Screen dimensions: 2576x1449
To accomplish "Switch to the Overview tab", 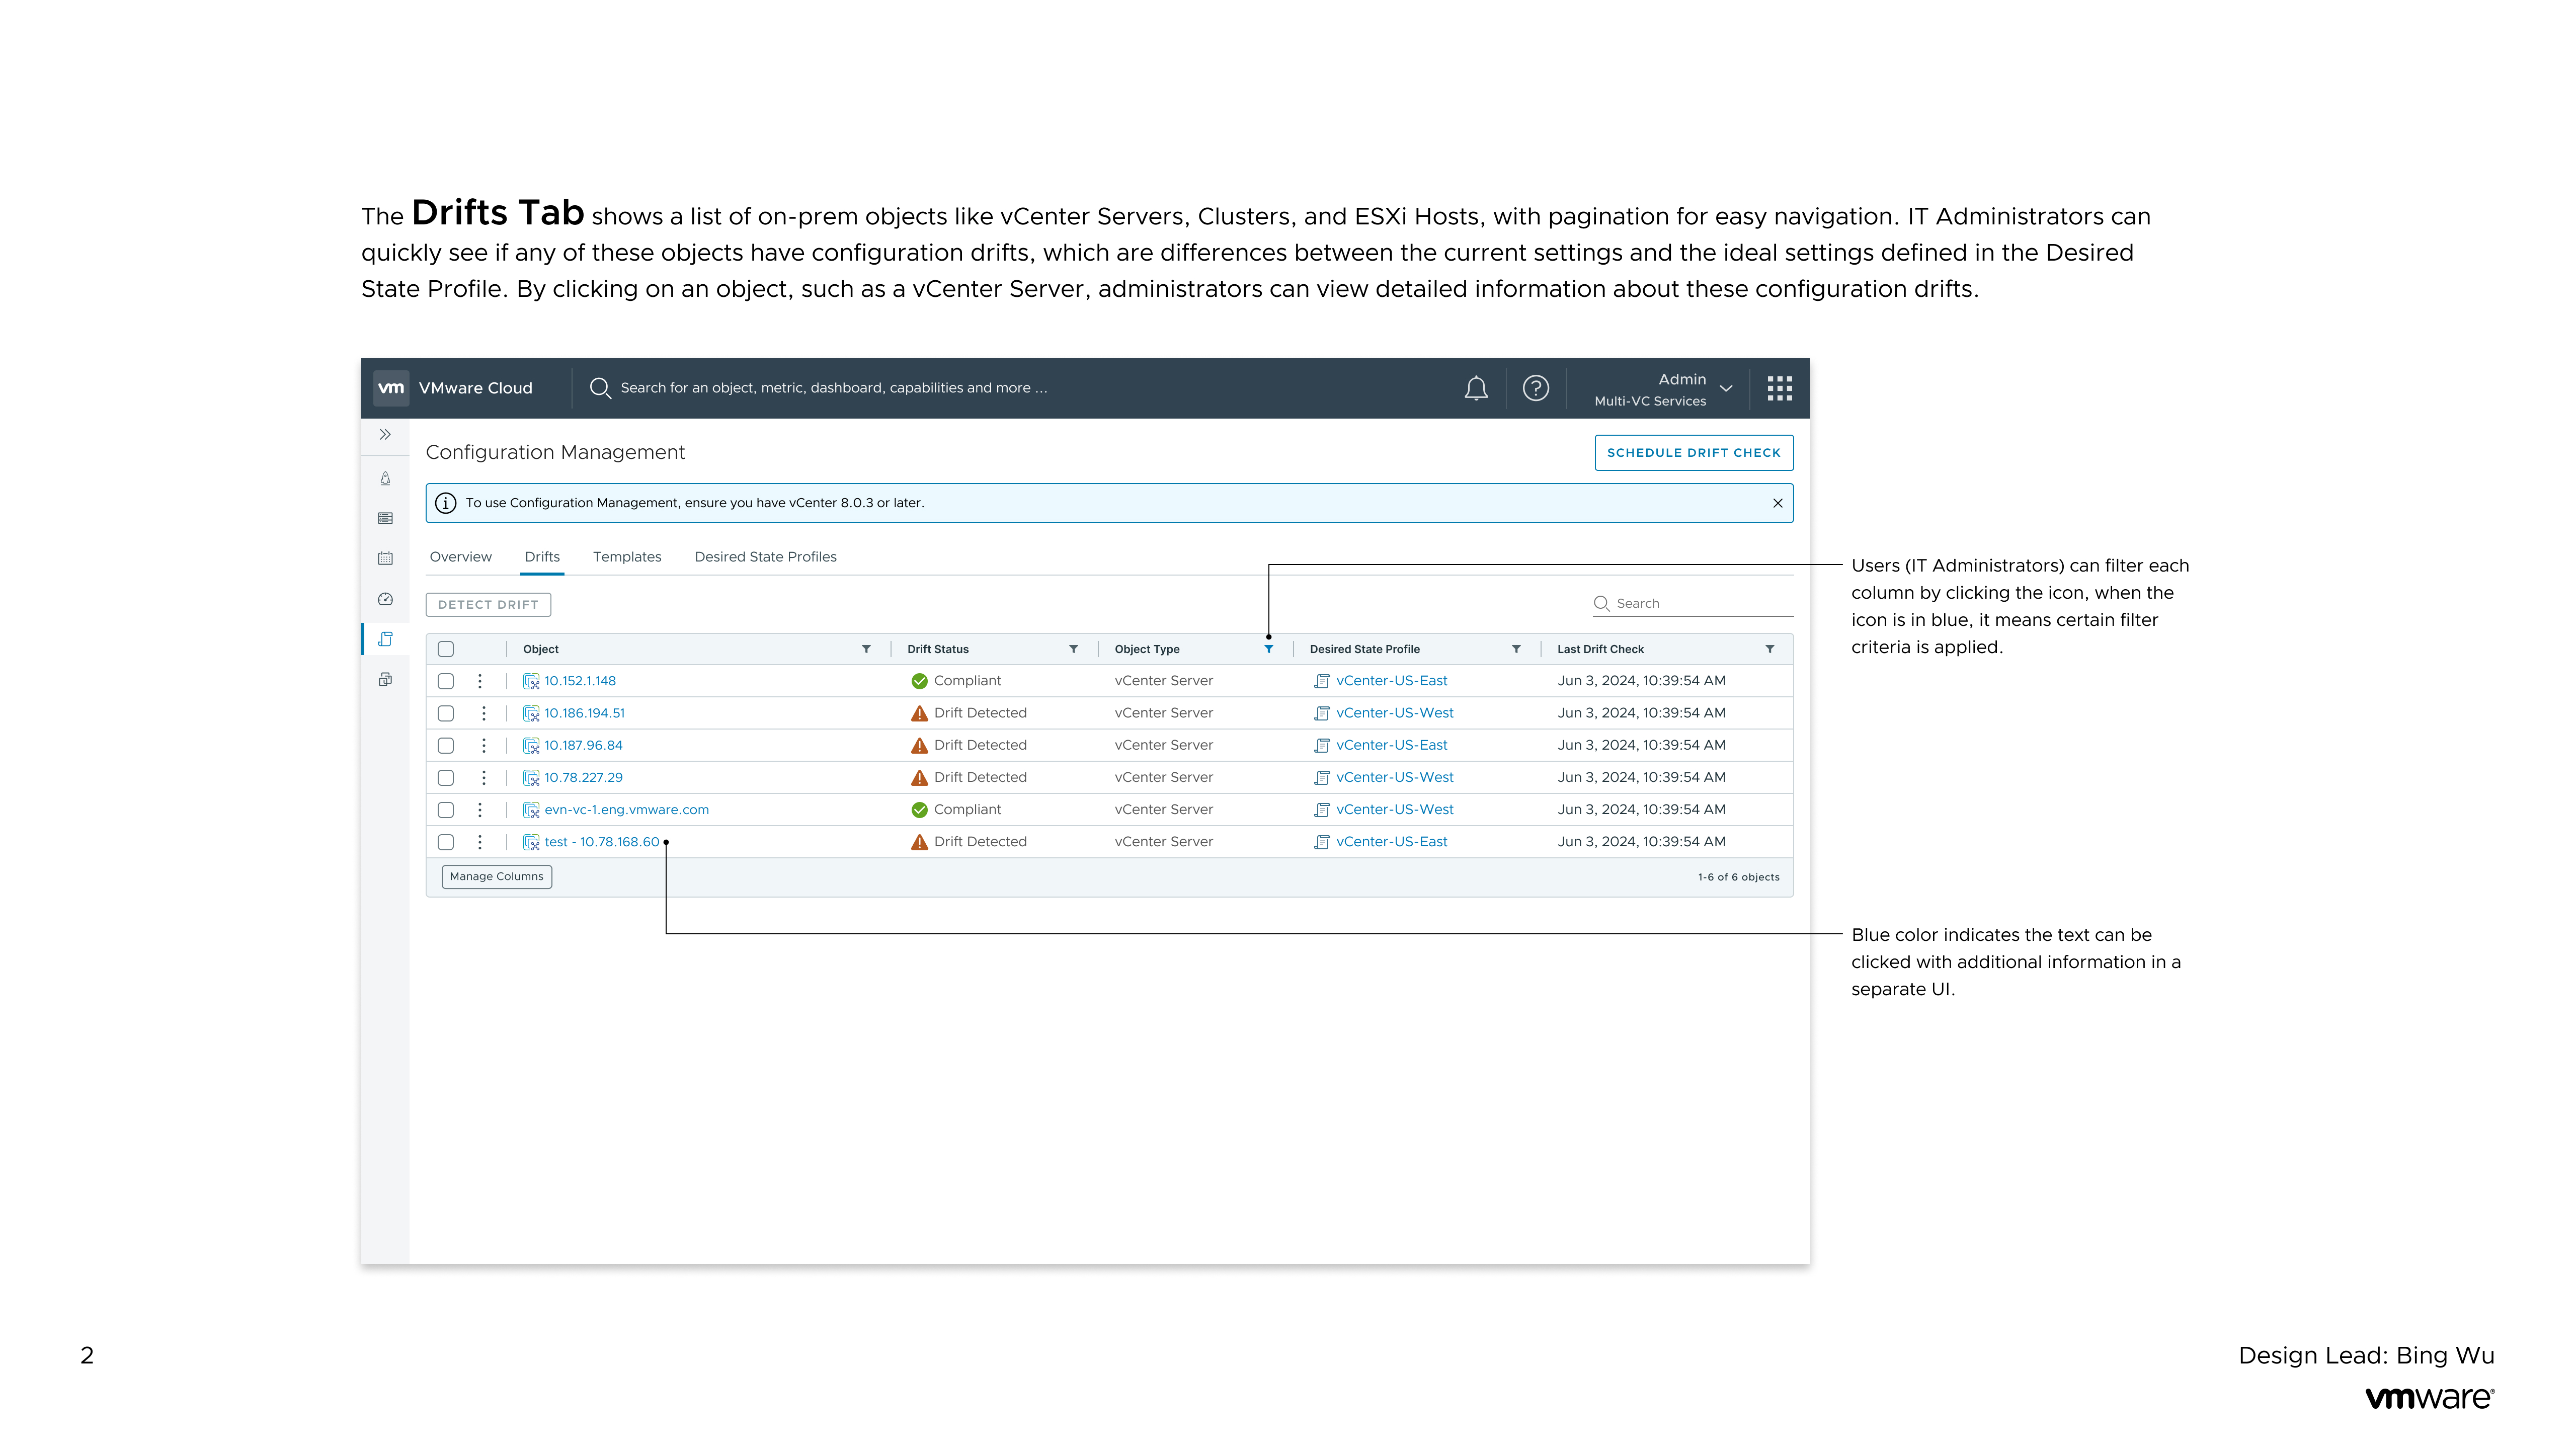I will [460, 557].
